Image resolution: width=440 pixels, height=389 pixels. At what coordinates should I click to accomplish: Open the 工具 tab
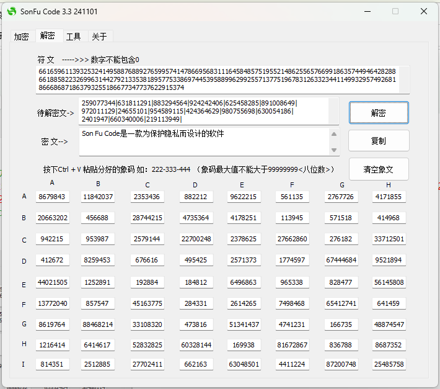(x=73, y=37)
